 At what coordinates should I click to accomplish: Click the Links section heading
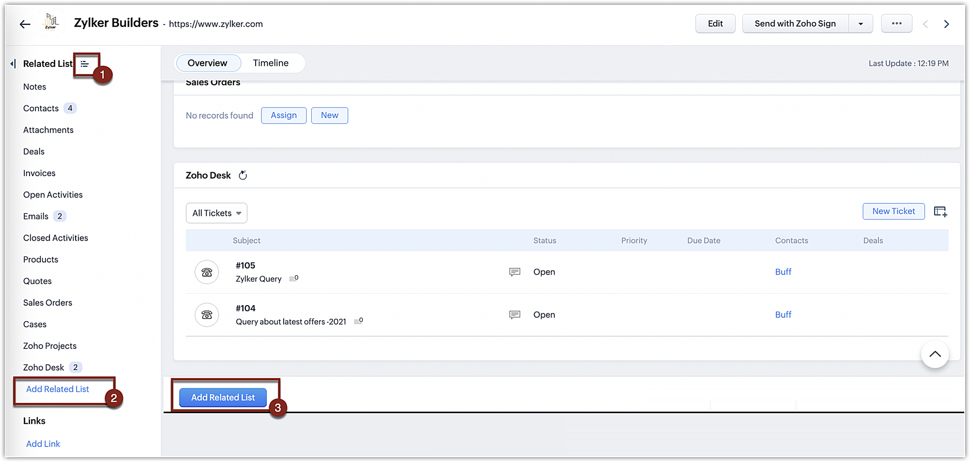point(34,421)
